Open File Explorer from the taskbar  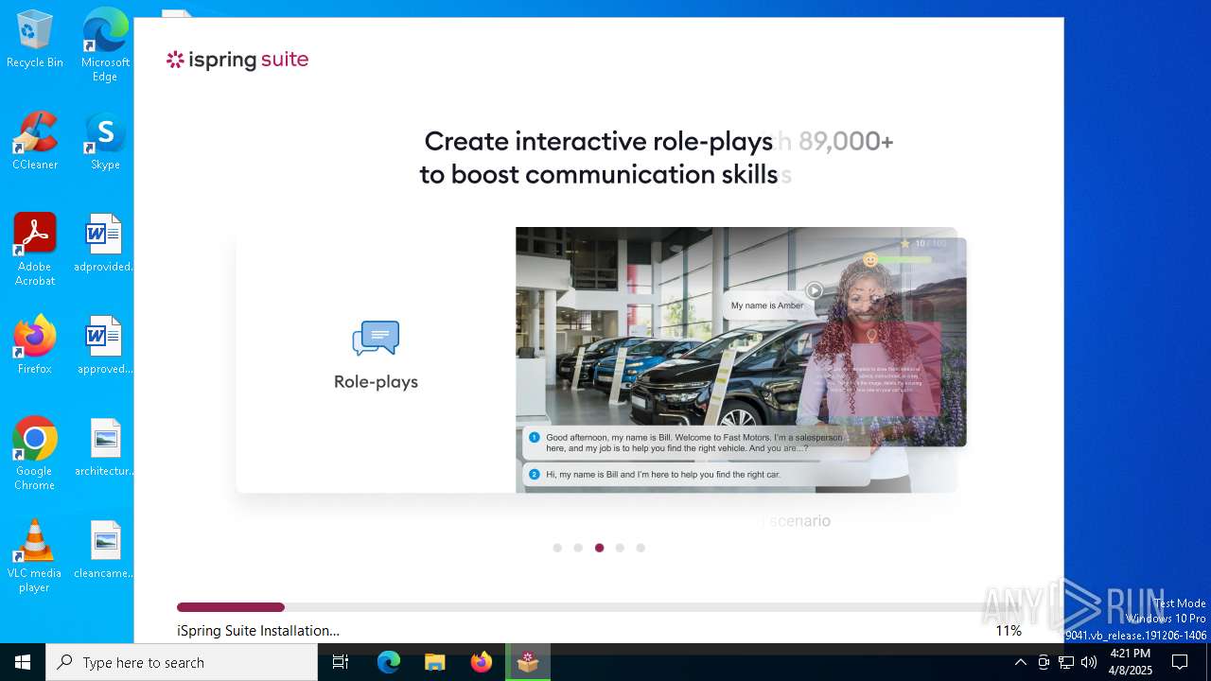tap(434, 662)
